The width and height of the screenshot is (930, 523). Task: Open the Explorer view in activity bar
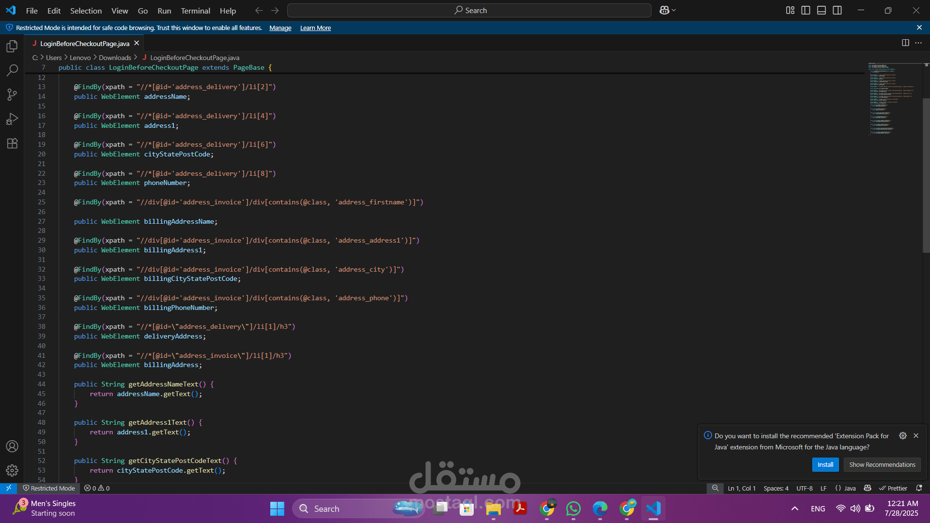[12, 46]
